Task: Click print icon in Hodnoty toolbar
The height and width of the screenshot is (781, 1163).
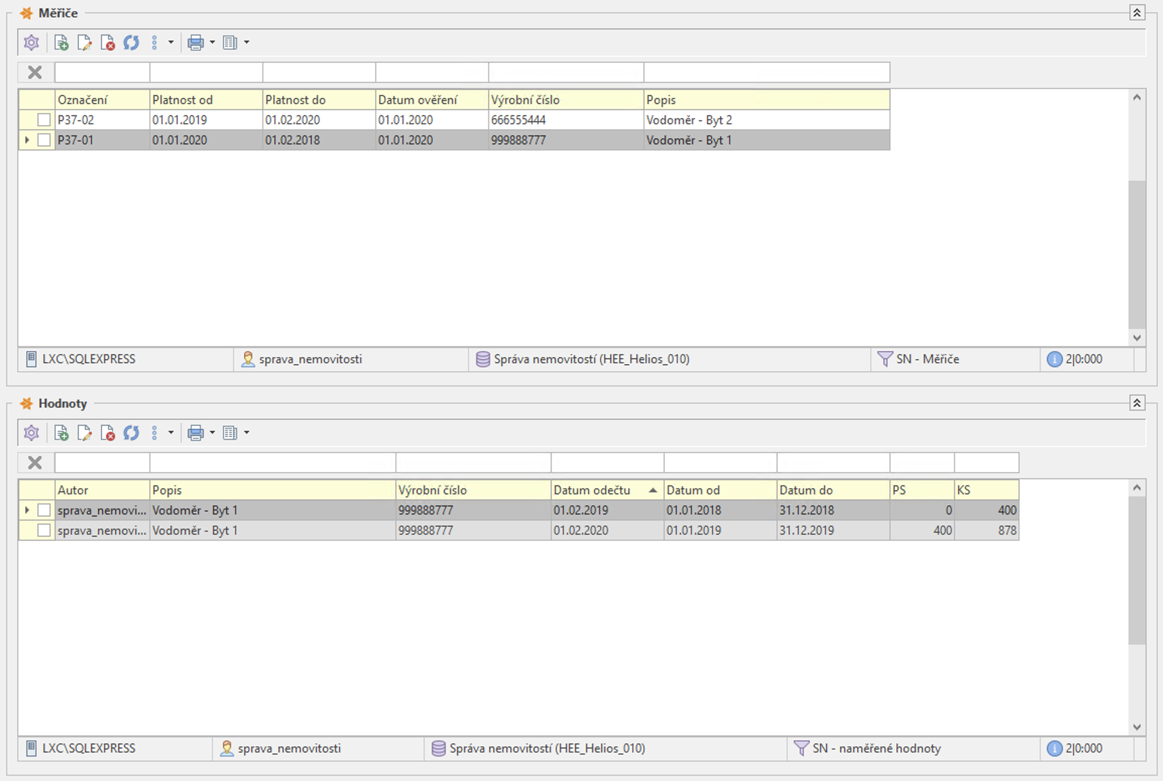Action: click(195, 433)
